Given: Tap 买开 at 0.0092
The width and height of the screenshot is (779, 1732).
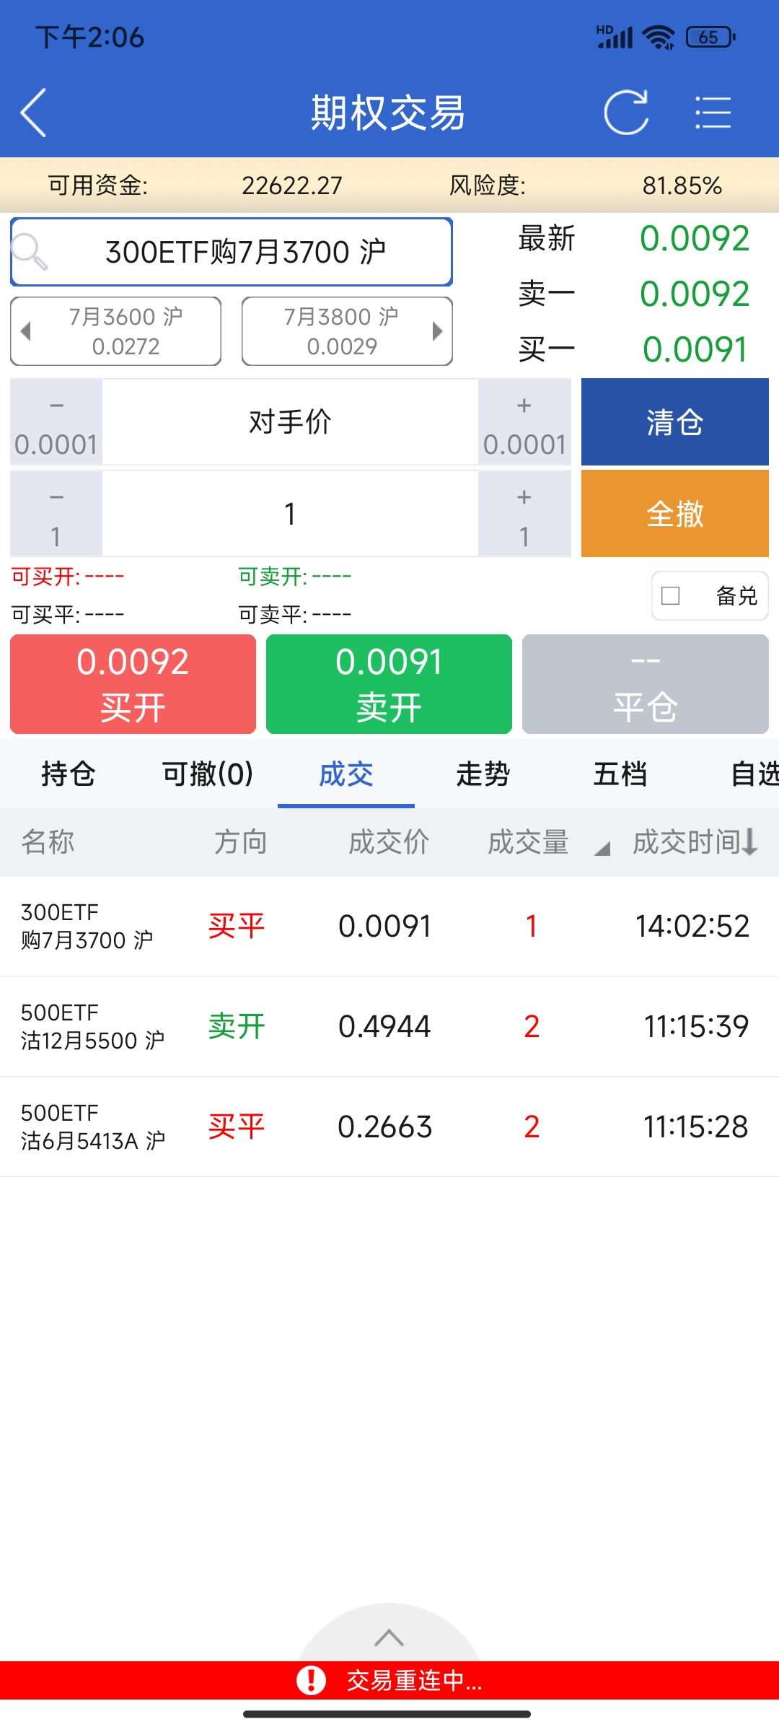Looking at the screenshot, I should 133,684.
